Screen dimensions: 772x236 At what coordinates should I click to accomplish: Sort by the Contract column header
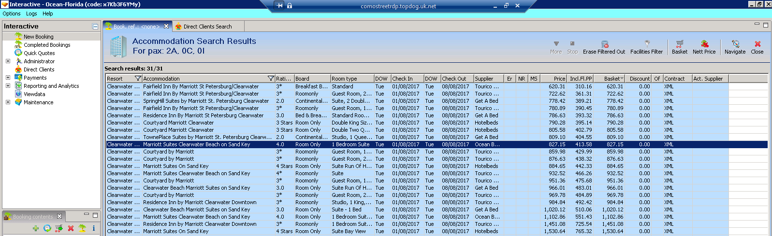pos(677,78)
